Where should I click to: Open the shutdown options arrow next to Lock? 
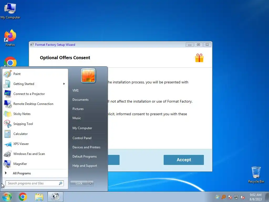tap(91, 183)
